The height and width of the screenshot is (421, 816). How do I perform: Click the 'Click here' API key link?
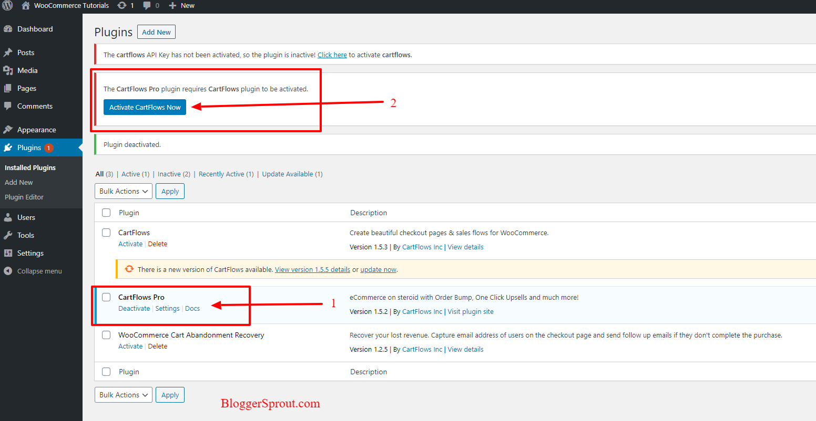[332, 55]
